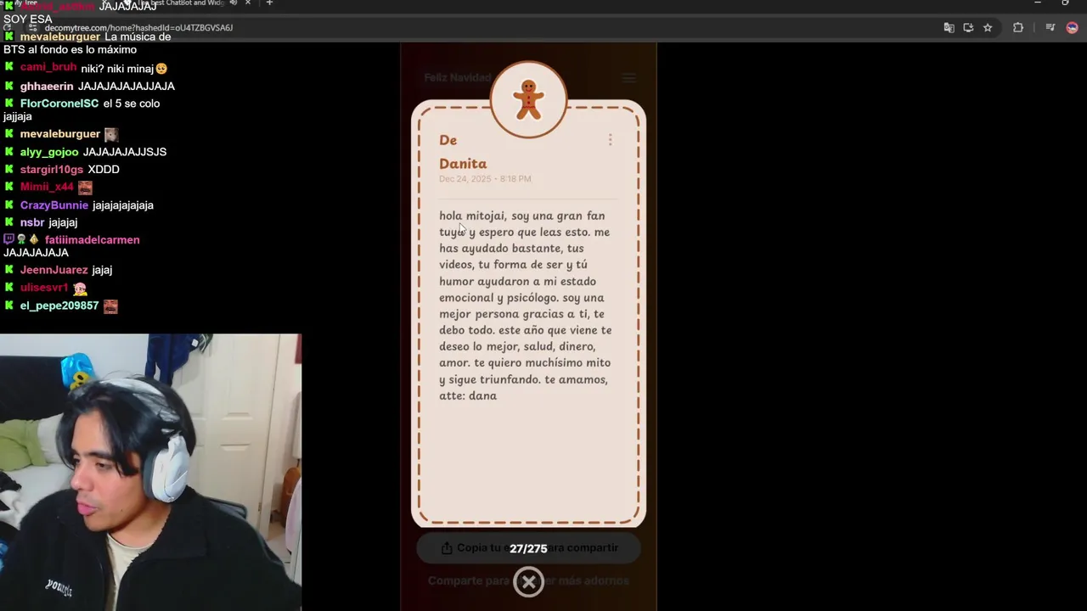Open the browser extensions puzzle icon
The width and height of the screenshot is (1087, 611).
pyautogui.click(x=1018, y=28)
